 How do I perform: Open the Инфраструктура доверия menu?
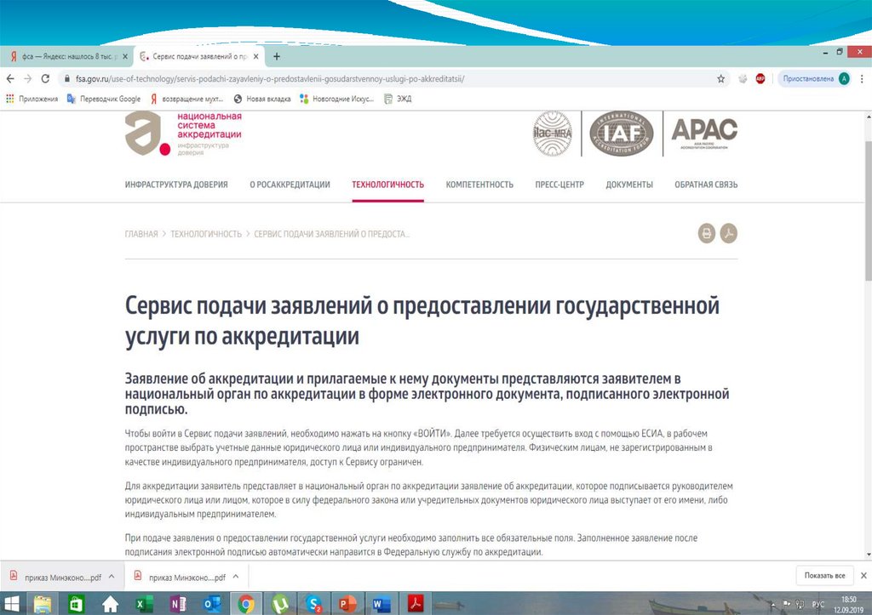176,185
